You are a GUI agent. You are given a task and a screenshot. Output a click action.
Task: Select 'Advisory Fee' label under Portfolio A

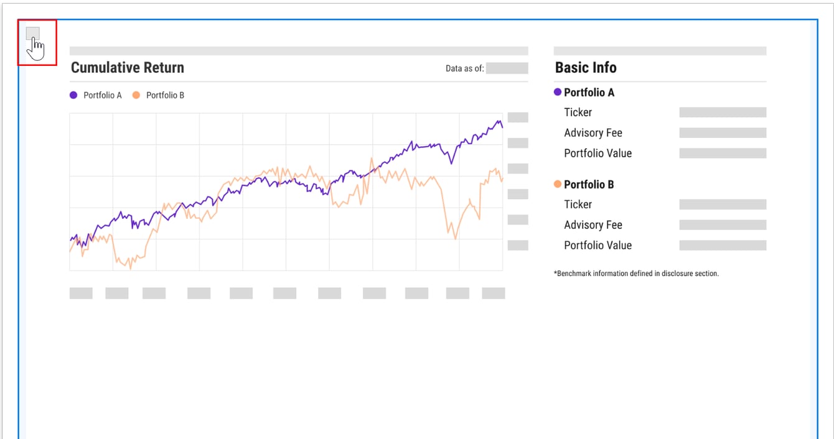[593, 133]
